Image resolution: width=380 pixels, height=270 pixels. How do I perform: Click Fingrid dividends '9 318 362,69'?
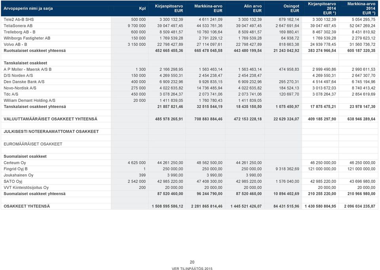[x=287, y=169]
